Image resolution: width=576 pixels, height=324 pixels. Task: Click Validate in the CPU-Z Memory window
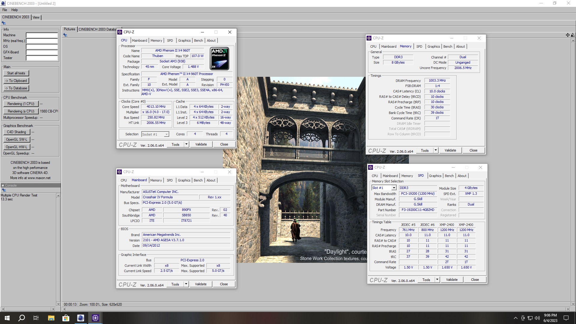coord(450,150)
